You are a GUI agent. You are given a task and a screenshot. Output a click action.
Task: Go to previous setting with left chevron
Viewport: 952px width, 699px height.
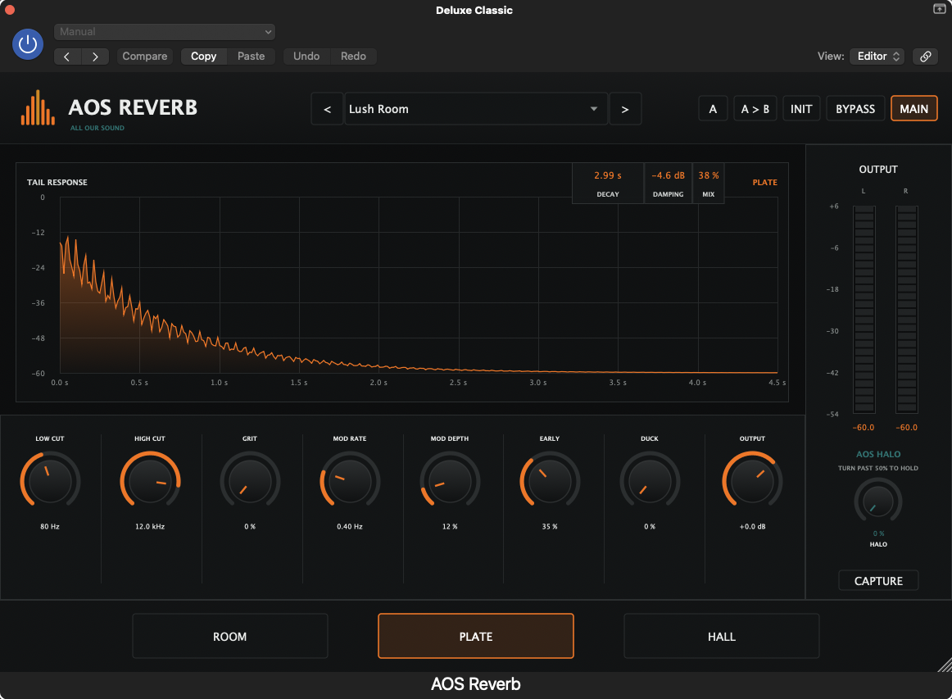67,57
